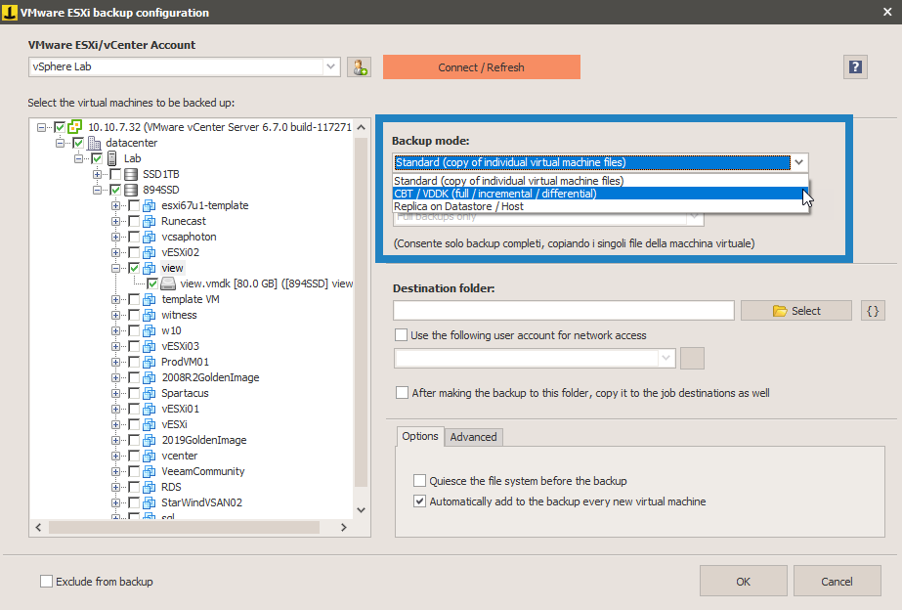This screenshot has height=610, width=902.
Task: Click the VeeamCommunity VM icon
Action: point(150,471)
